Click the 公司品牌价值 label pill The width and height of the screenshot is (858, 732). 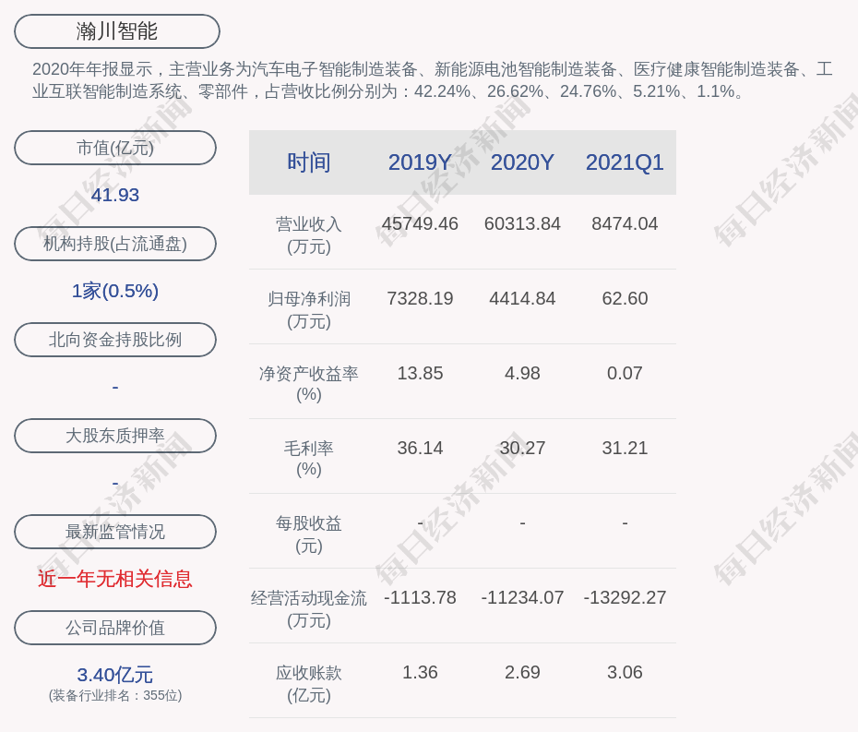pyautogui.click(x=115, y=628)
